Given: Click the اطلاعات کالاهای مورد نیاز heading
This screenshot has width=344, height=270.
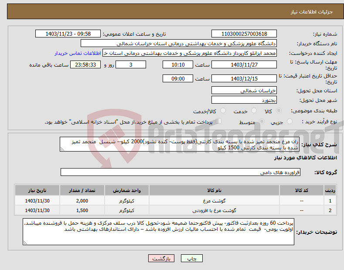Looking at the screenshot, I should pyautogui.click(x=305, y=158).
